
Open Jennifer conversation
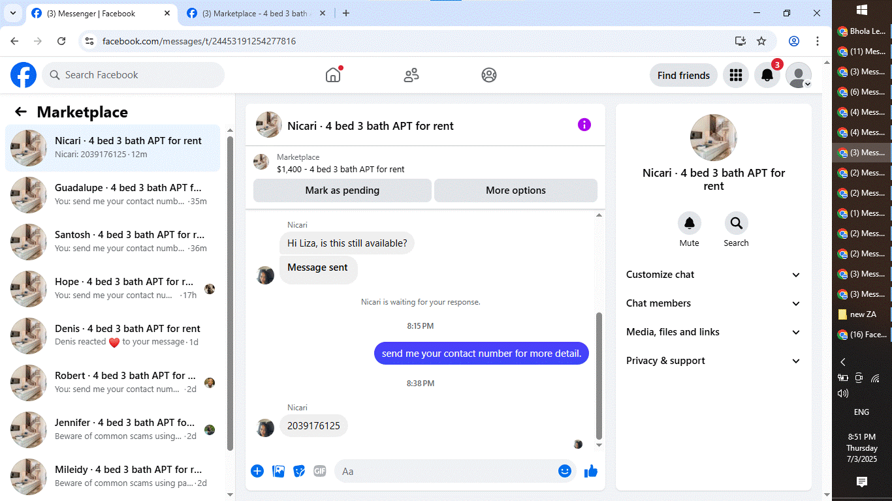pyautogui.click(x=113, y=429)
